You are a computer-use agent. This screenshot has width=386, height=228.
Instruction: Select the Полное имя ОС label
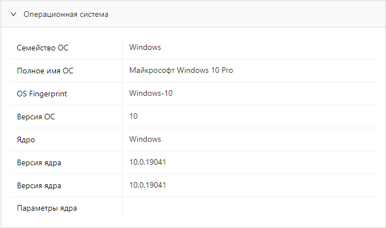[45, 71]
